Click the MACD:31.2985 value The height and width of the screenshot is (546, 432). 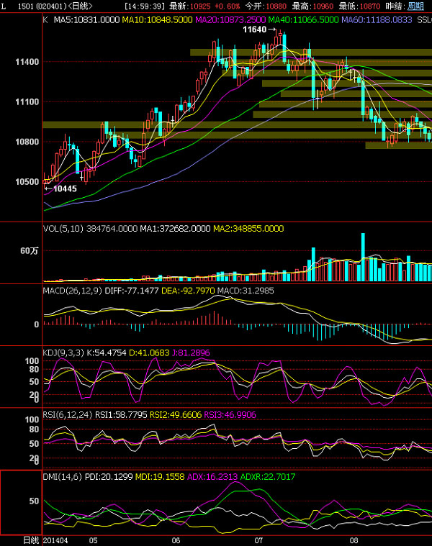click(x=246, y=291)
